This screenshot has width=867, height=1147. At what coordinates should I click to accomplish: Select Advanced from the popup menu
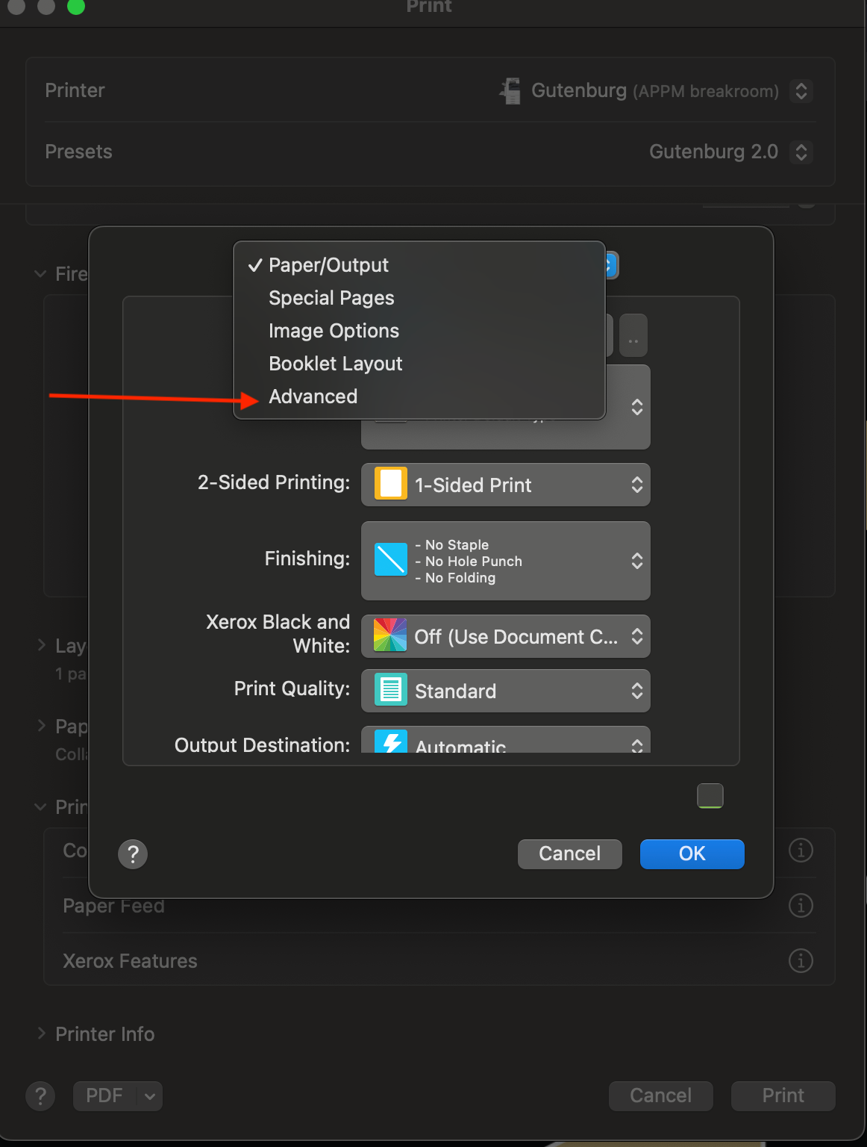coord(313,397)
